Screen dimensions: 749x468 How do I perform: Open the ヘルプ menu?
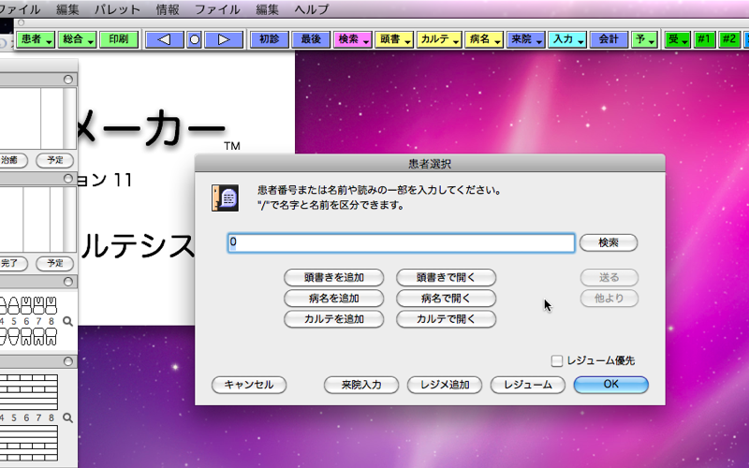pyautogui.click(x=312, y=9)
